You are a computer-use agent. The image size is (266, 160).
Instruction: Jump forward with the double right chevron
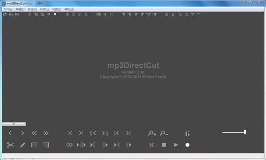(x=46, y=133)
